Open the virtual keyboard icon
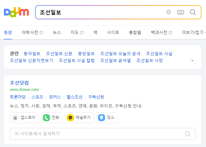Screen dimensions: 206x147 click(181, 12)
